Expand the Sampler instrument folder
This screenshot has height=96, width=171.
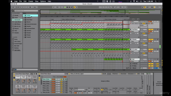coord(24,33)
